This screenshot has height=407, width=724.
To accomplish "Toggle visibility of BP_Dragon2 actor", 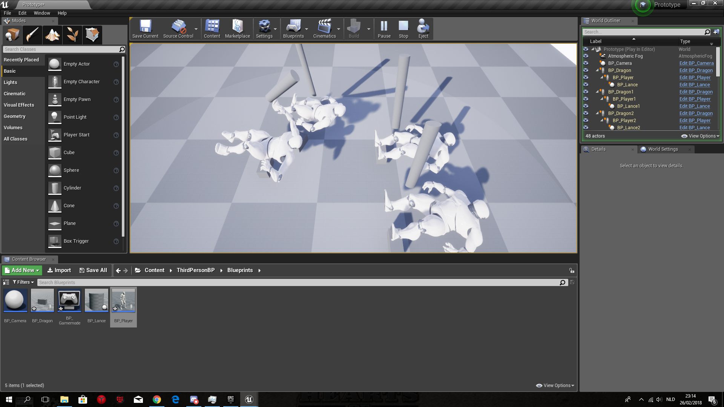I will tap(586, 113).
